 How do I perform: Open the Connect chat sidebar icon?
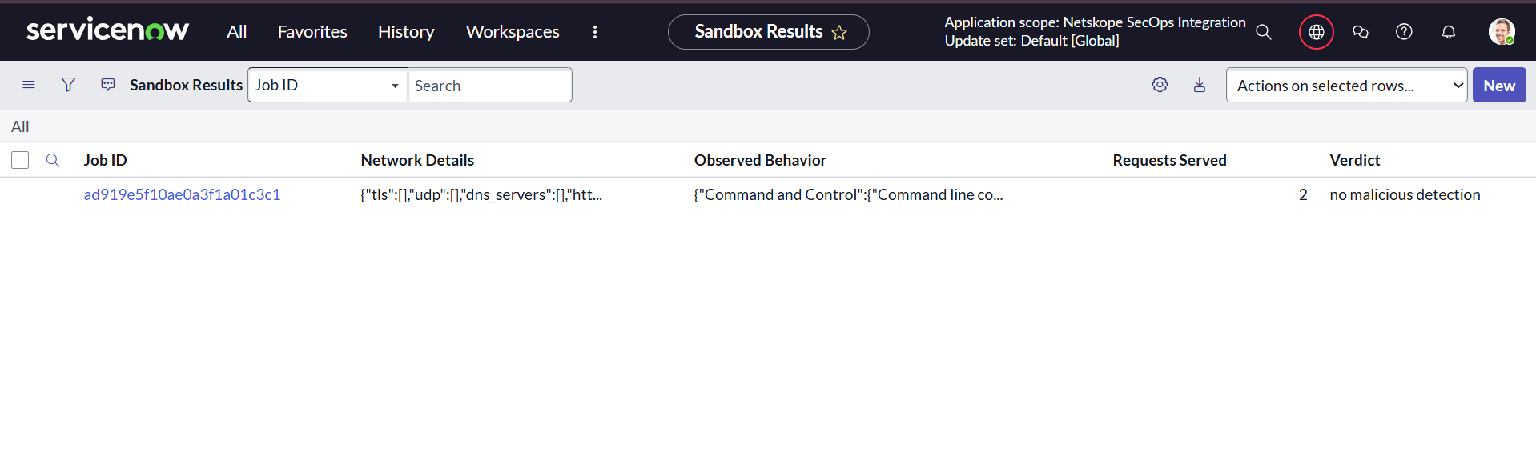[x=1360, y=32]
